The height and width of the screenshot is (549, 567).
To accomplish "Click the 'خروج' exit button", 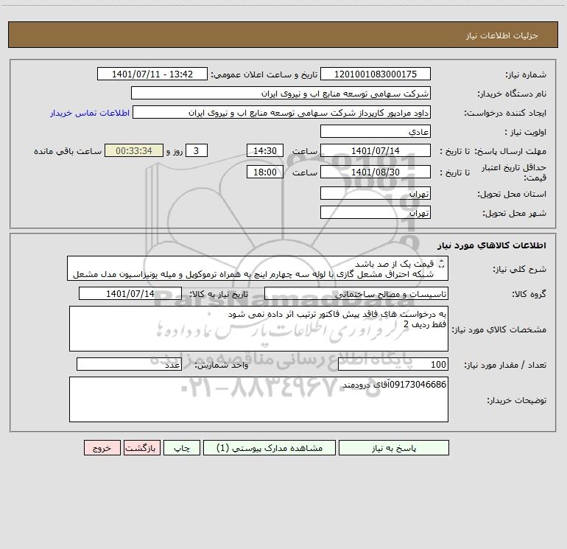I will click(102, 447).
